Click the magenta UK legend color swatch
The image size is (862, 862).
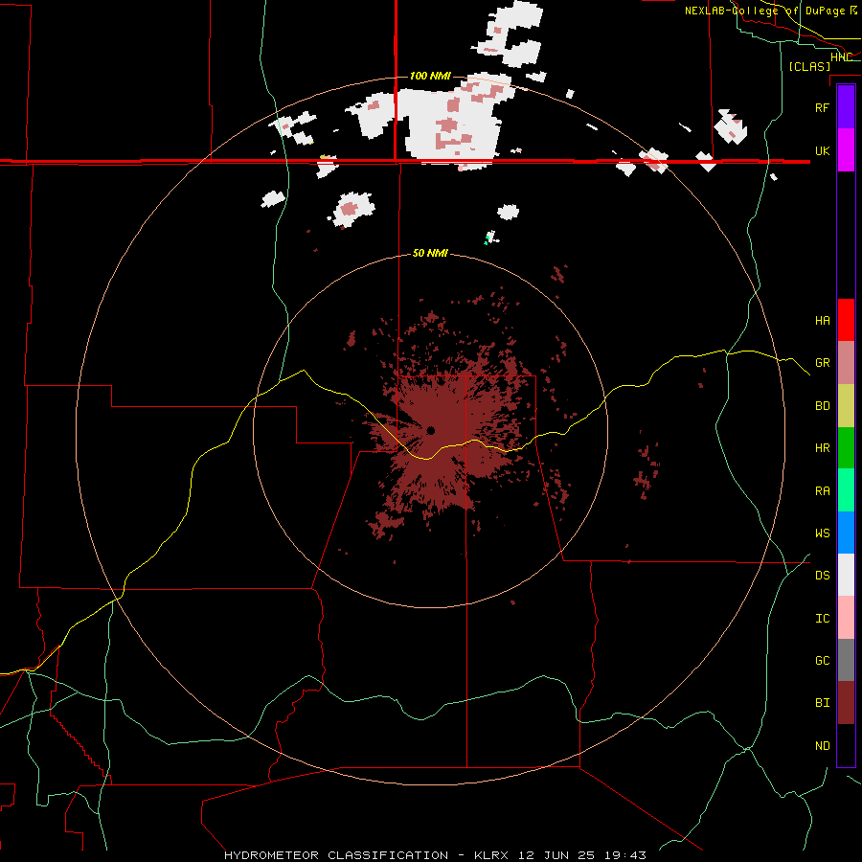coord(846,150)
